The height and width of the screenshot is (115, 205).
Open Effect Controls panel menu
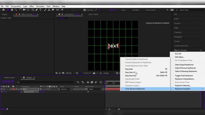pos(37,14)
